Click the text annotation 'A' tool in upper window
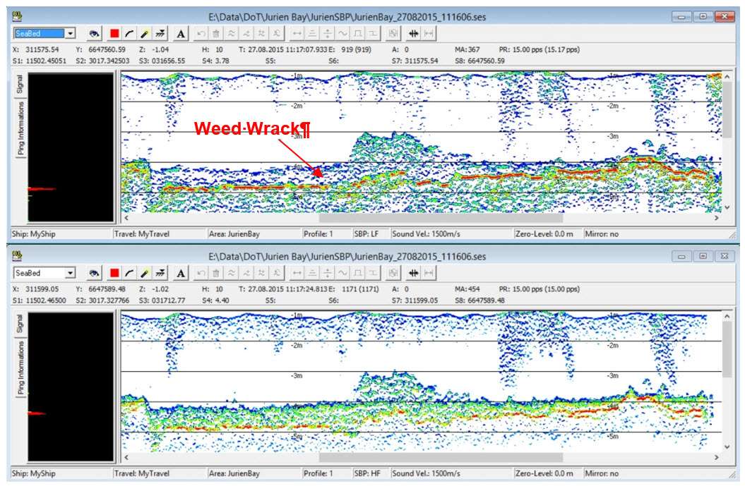The height and width of the screenshot is (486, 745). [x=181, y=33]
